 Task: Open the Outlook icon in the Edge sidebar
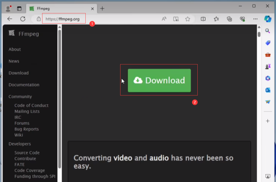point(268,90)
